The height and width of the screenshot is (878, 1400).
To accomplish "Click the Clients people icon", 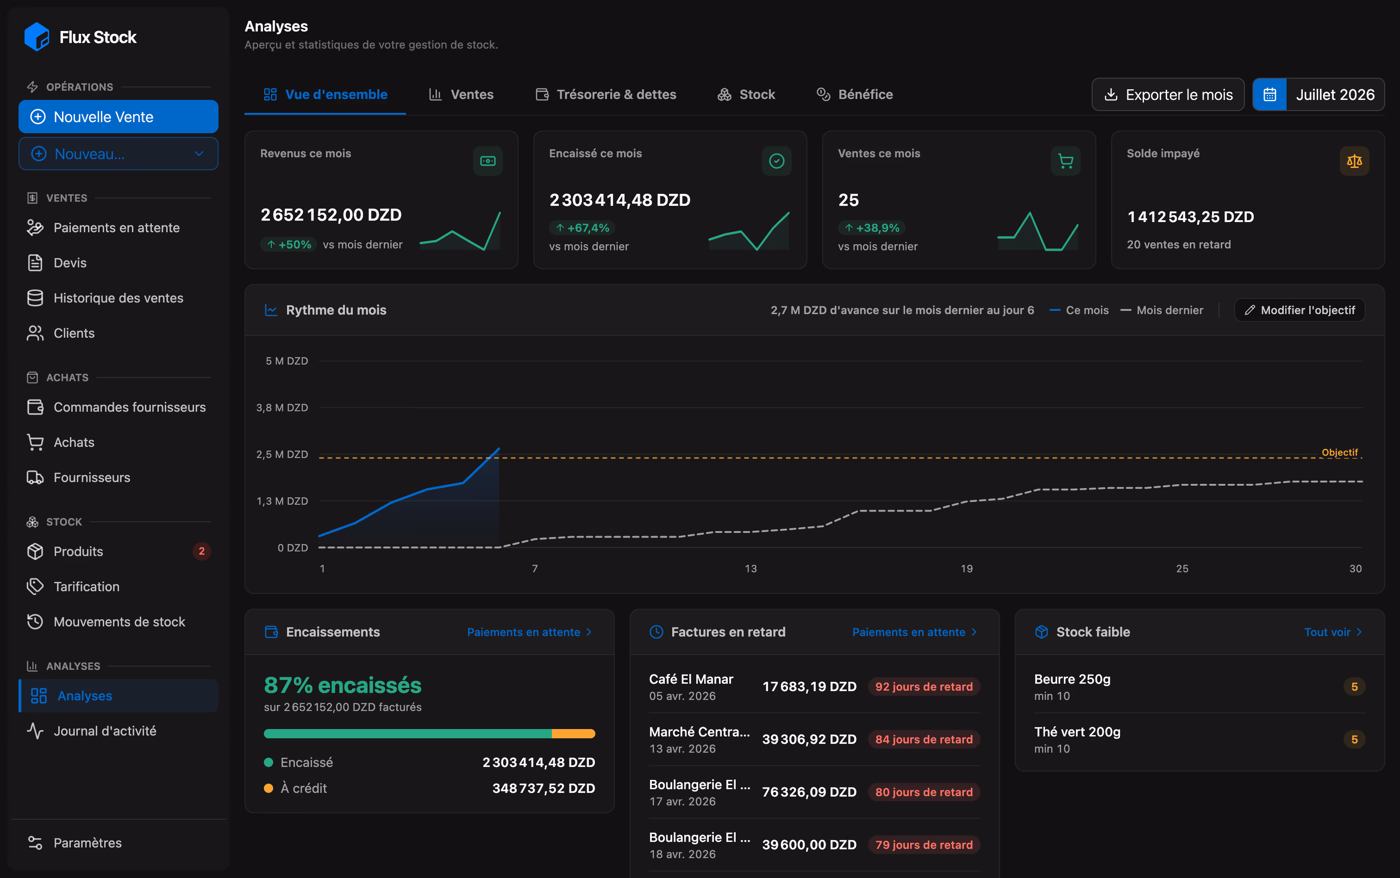I will 35,334.
